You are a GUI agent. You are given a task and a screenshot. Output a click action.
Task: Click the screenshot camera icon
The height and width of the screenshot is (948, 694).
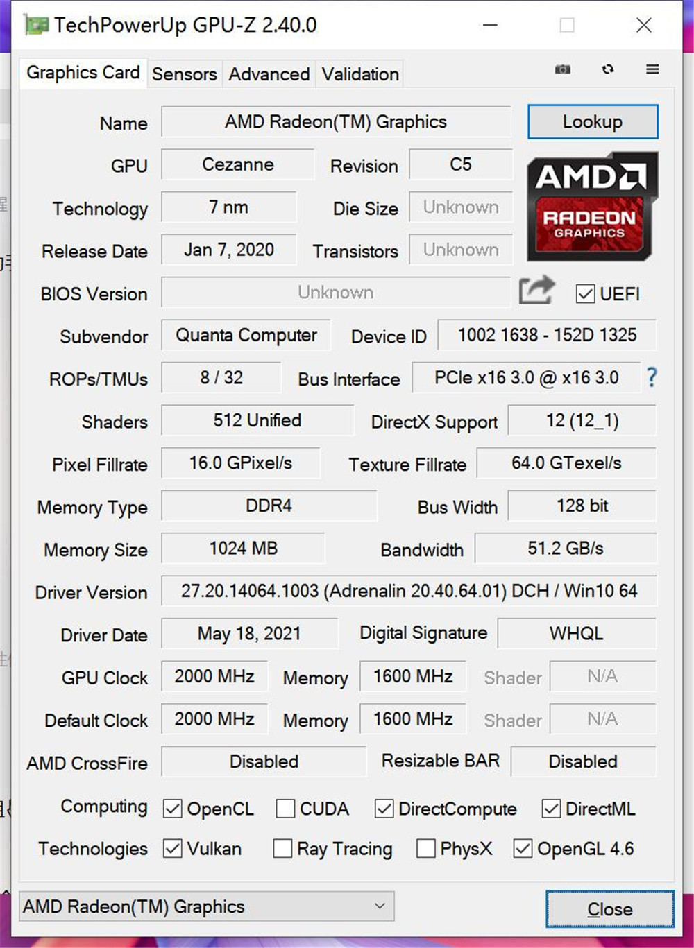[x=563, y=69]
